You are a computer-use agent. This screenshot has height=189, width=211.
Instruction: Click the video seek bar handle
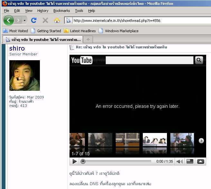click(83, 161)
